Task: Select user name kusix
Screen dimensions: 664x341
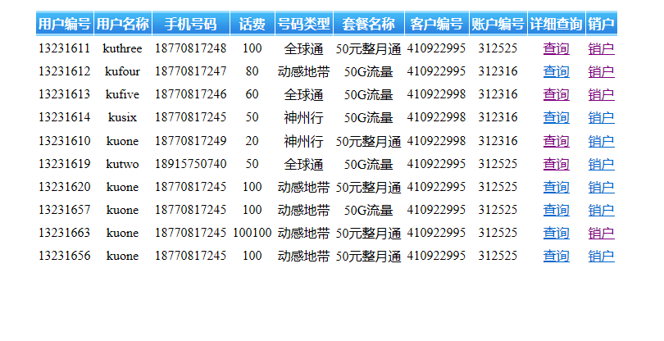Action: pos(122,117)
